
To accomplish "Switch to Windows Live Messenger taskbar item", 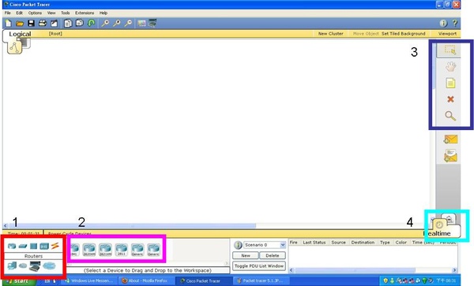I will pyautogui.click(x=89, y=280).
